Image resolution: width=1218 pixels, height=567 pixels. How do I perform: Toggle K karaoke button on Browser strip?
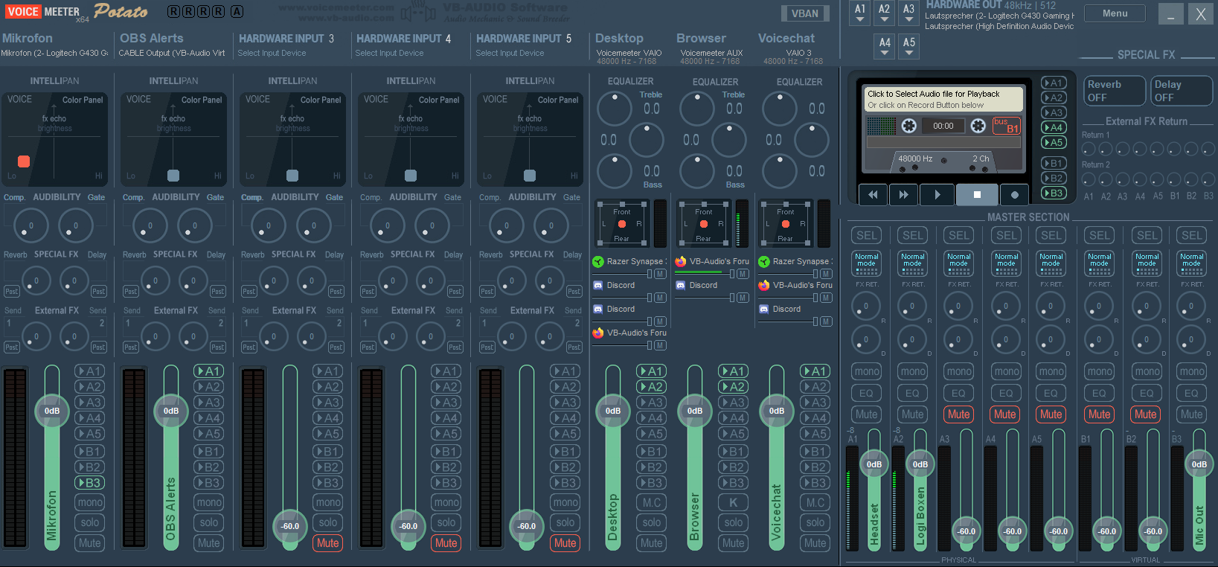click(x=734, y=502)
